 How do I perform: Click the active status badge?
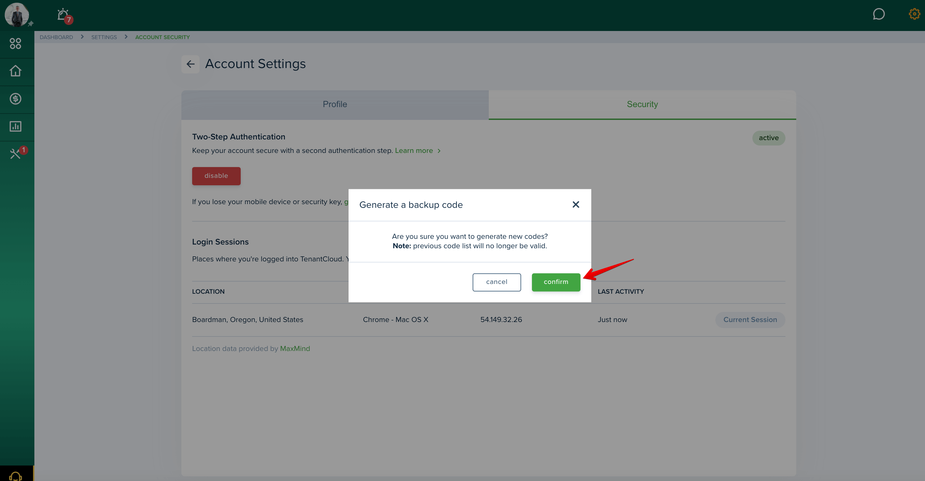(769, 138)
